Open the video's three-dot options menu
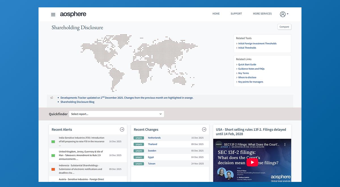 coord(285,144)
